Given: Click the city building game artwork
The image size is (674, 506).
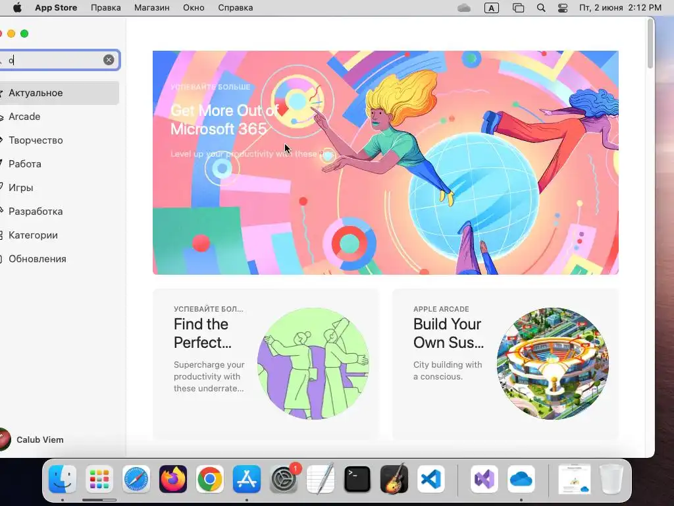Looking at the screenshot, I should (553, 364).
